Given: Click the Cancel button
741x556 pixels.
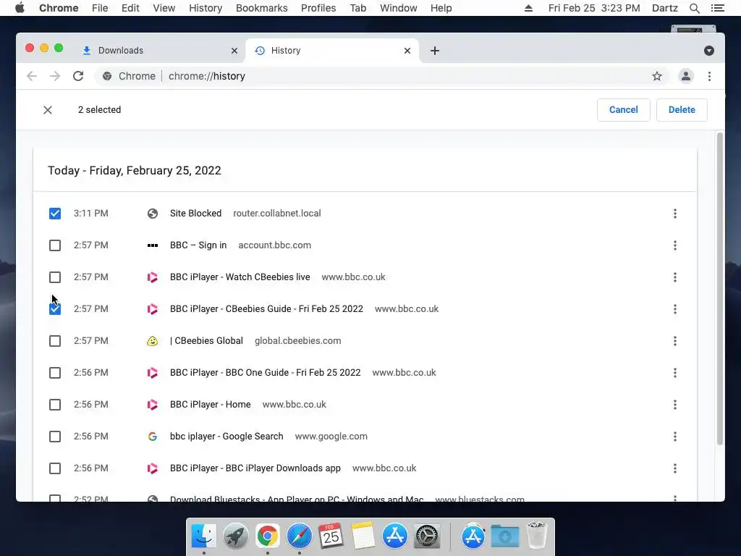Looking at the screenshot, I should click(x=623, y=110).
